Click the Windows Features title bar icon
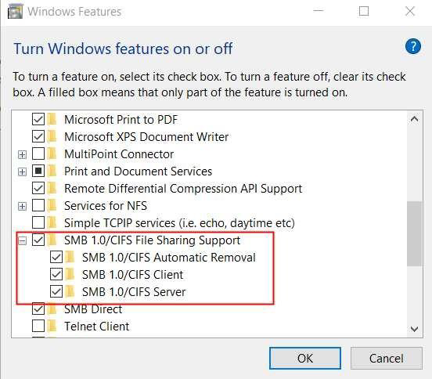432x379 pixels. (15, 12)
